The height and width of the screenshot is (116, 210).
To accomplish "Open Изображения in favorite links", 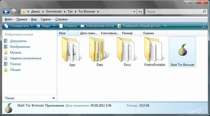I will click(x=20, y=47).
